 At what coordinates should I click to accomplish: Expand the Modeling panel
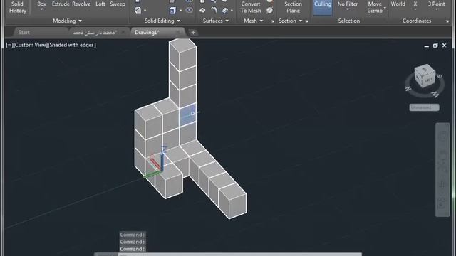67,21
